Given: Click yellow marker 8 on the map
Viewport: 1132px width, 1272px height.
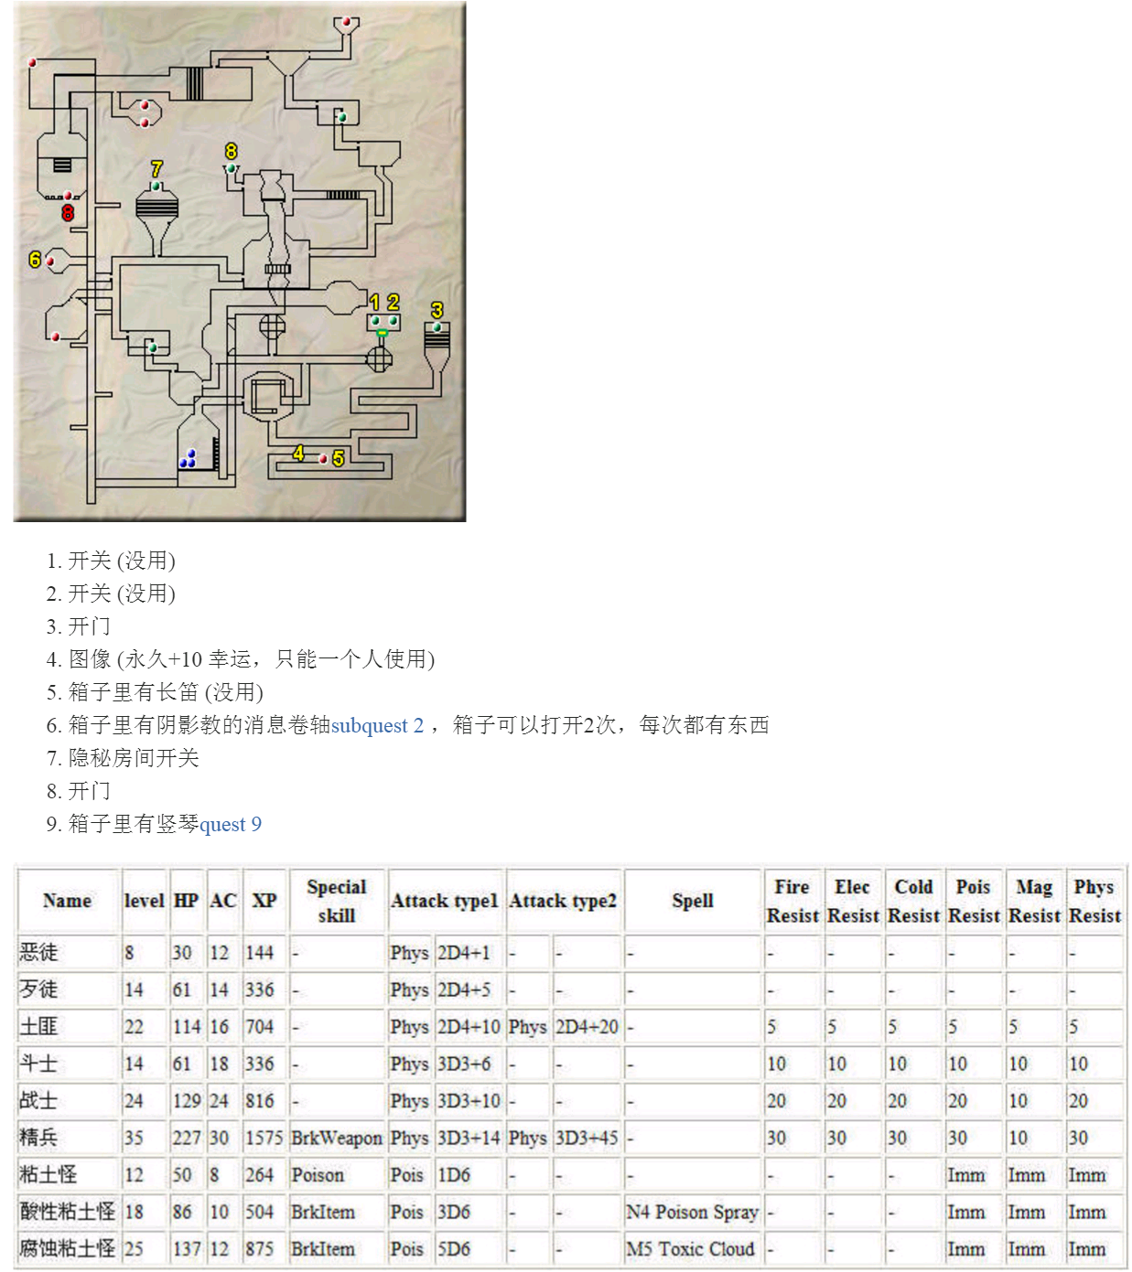Looking at the screenshot, I should tap(231, 151).
